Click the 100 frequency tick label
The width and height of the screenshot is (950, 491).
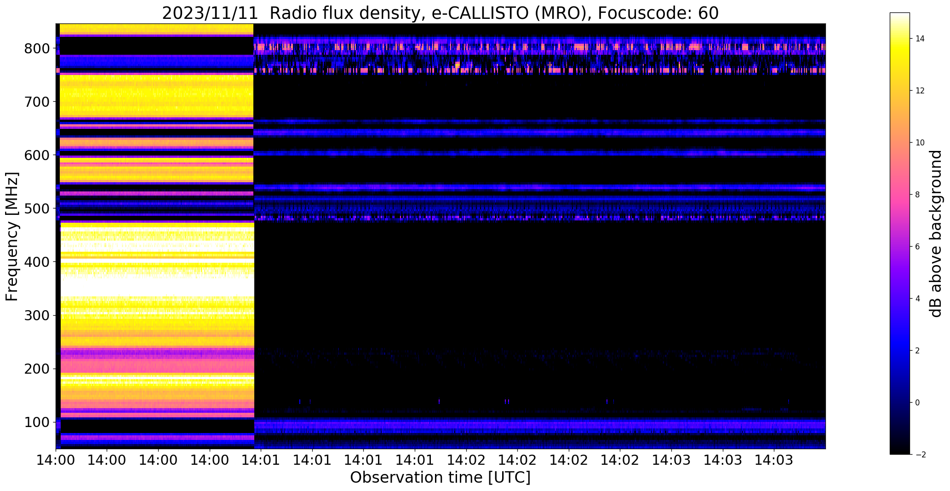(37, 422)
